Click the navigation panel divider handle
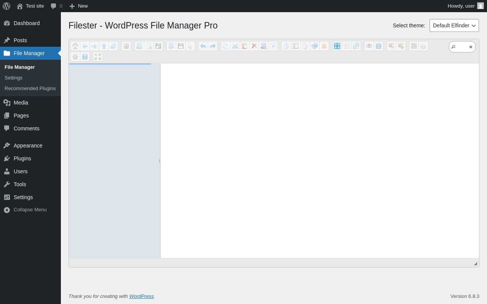The image size is (487, 304). 160,161
